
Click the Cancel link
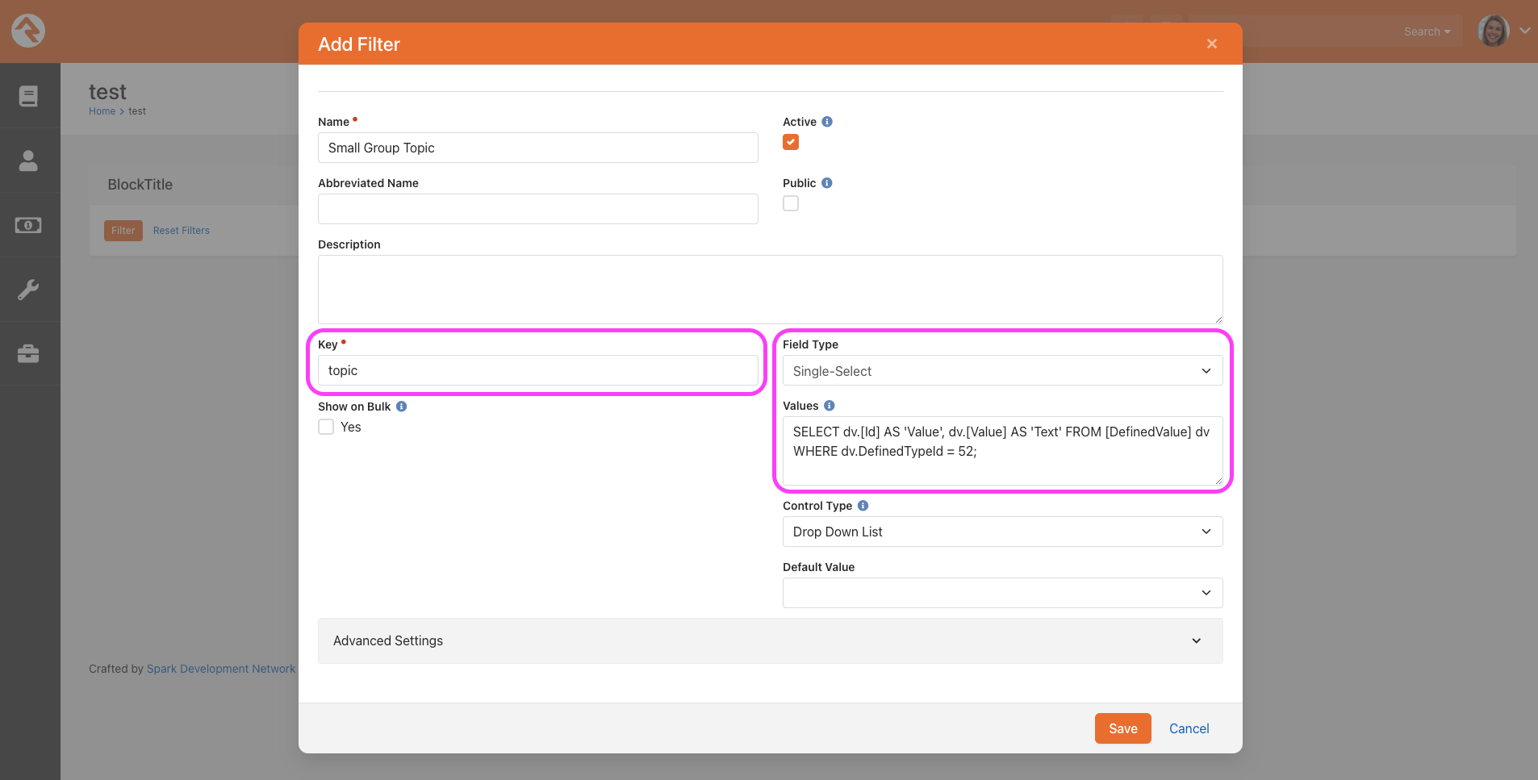point(1189,728)
